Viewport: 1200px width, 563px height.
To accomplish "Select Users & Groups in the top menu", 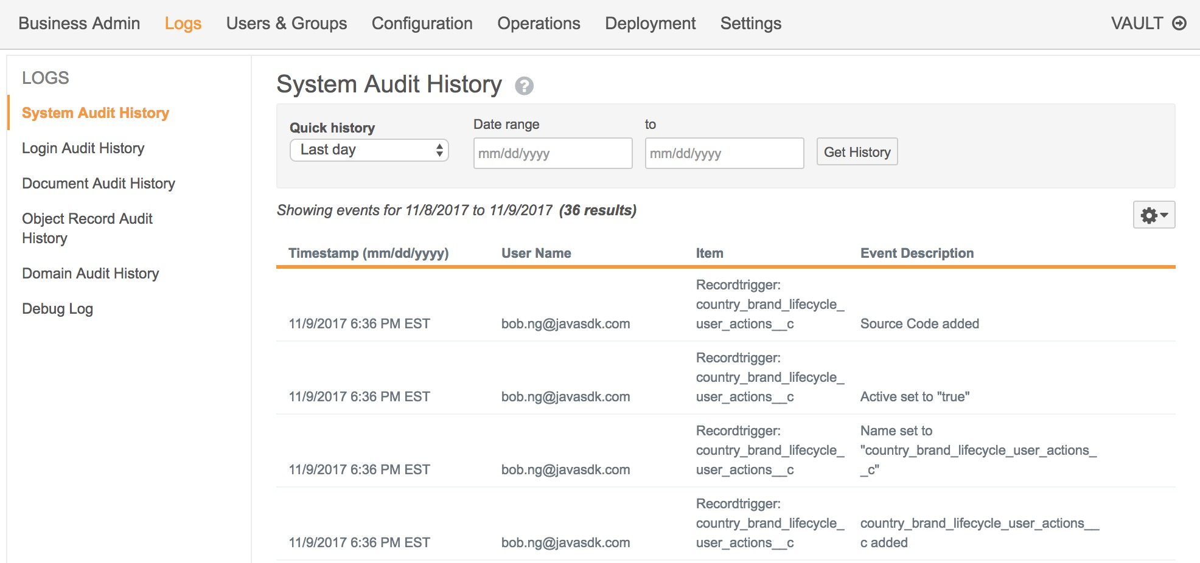I will pyautogui.click(x=286, y=24).
